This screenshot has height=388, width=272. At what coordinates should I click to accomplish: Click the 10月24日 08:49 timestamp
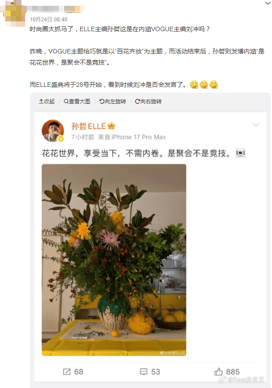pos(49,19)
